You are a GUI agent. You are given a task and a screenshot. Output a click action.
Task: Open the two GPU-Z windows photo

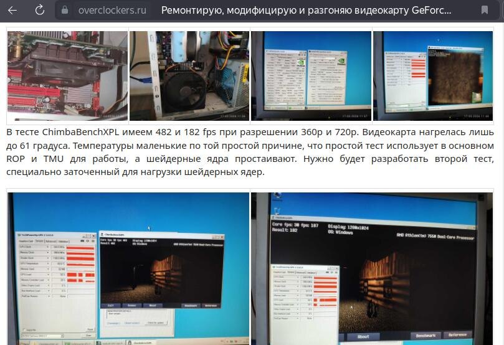[x=311, y=76]
